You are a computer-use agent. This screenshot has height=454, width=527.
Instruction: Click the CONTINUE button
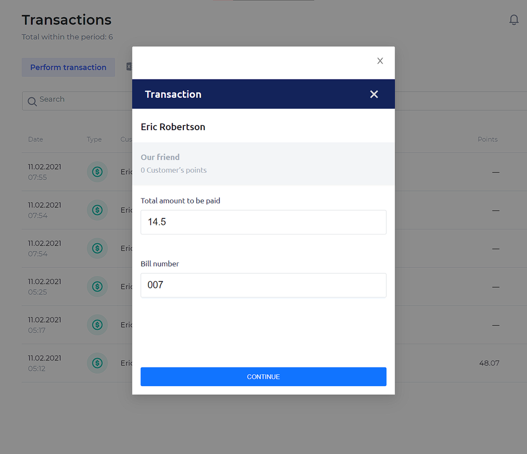pyautogui.click(x=263, y=377)
